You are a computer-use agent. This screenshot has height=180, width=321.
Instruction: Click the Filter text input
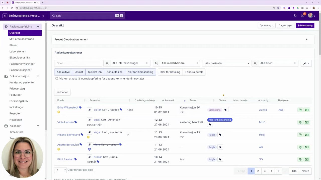(78, 63)
